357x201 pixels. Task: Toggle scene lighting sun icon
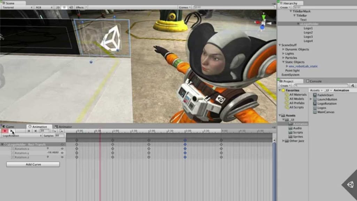(x=65, y=7)
